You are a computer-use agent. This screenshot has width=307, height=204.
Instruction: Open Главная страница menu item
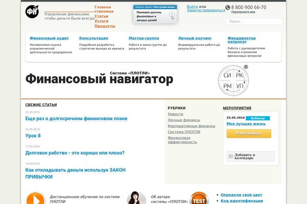pyautogui.click(x=104, y=9)
